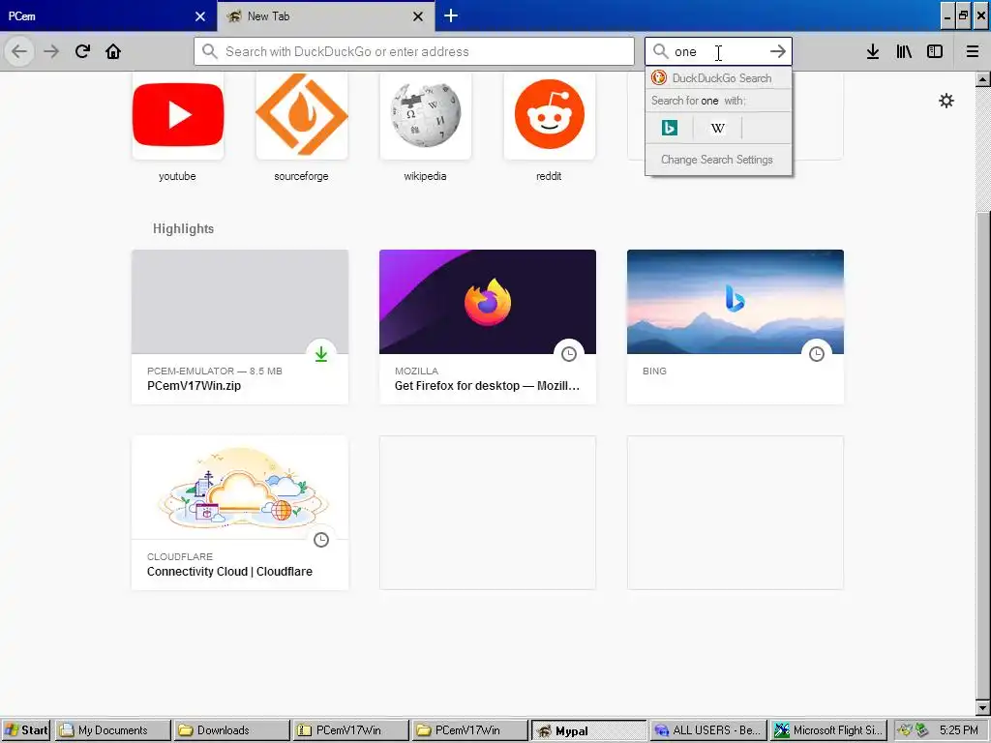Open new tab page settings gear
The height and width of the screenshot is (743, 991).
click(946, 101)
